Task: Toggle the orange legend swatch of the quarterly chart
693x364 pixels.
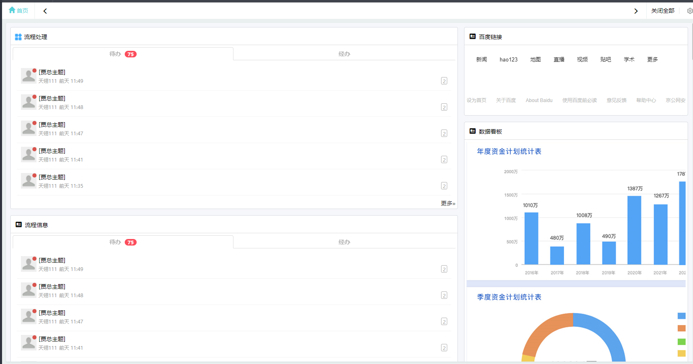Action: click(x=682, y=328)
